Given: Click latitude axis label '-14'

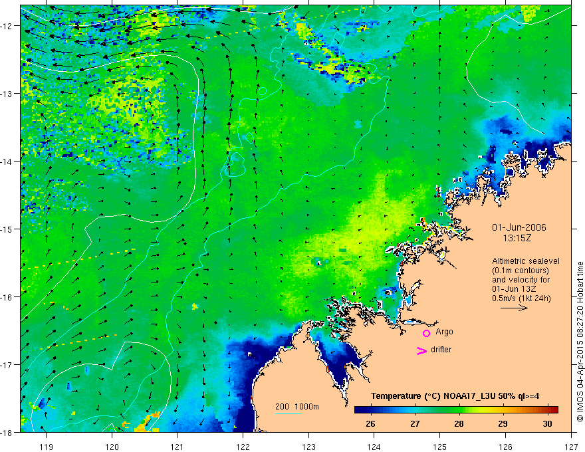Looking at the screenshot, I should [x=7, y=161].
